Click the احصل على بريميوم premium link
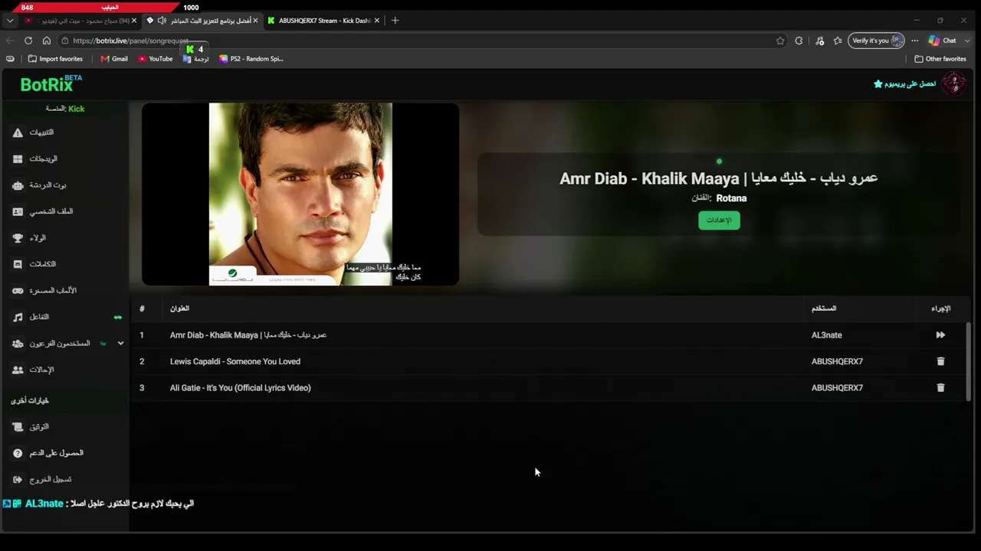The width and height of the screenshot is (981, 551). click(x=904, y=84)
